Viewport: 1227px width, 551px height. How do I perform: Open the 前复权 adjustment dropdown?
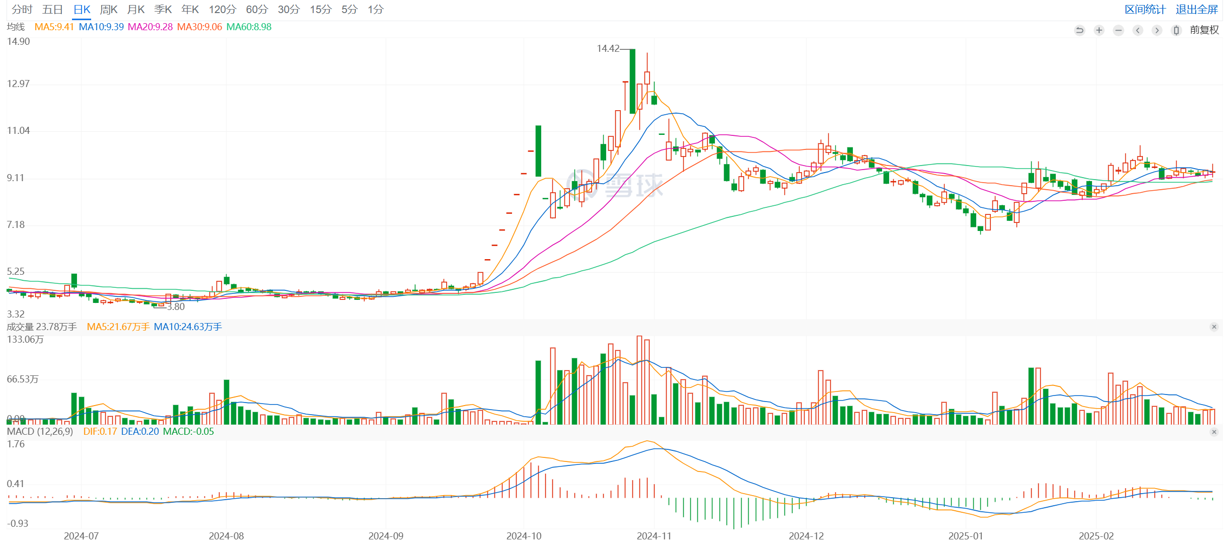coord(1204,30)
